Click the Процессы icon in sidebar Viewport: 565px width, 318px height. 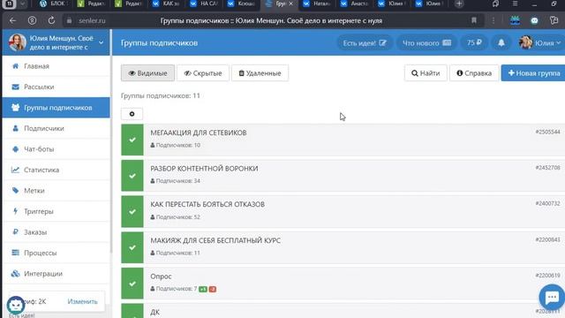(x=15, y=253)
